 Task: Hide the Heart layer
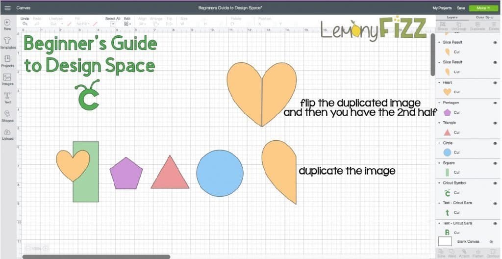[495, 83]
